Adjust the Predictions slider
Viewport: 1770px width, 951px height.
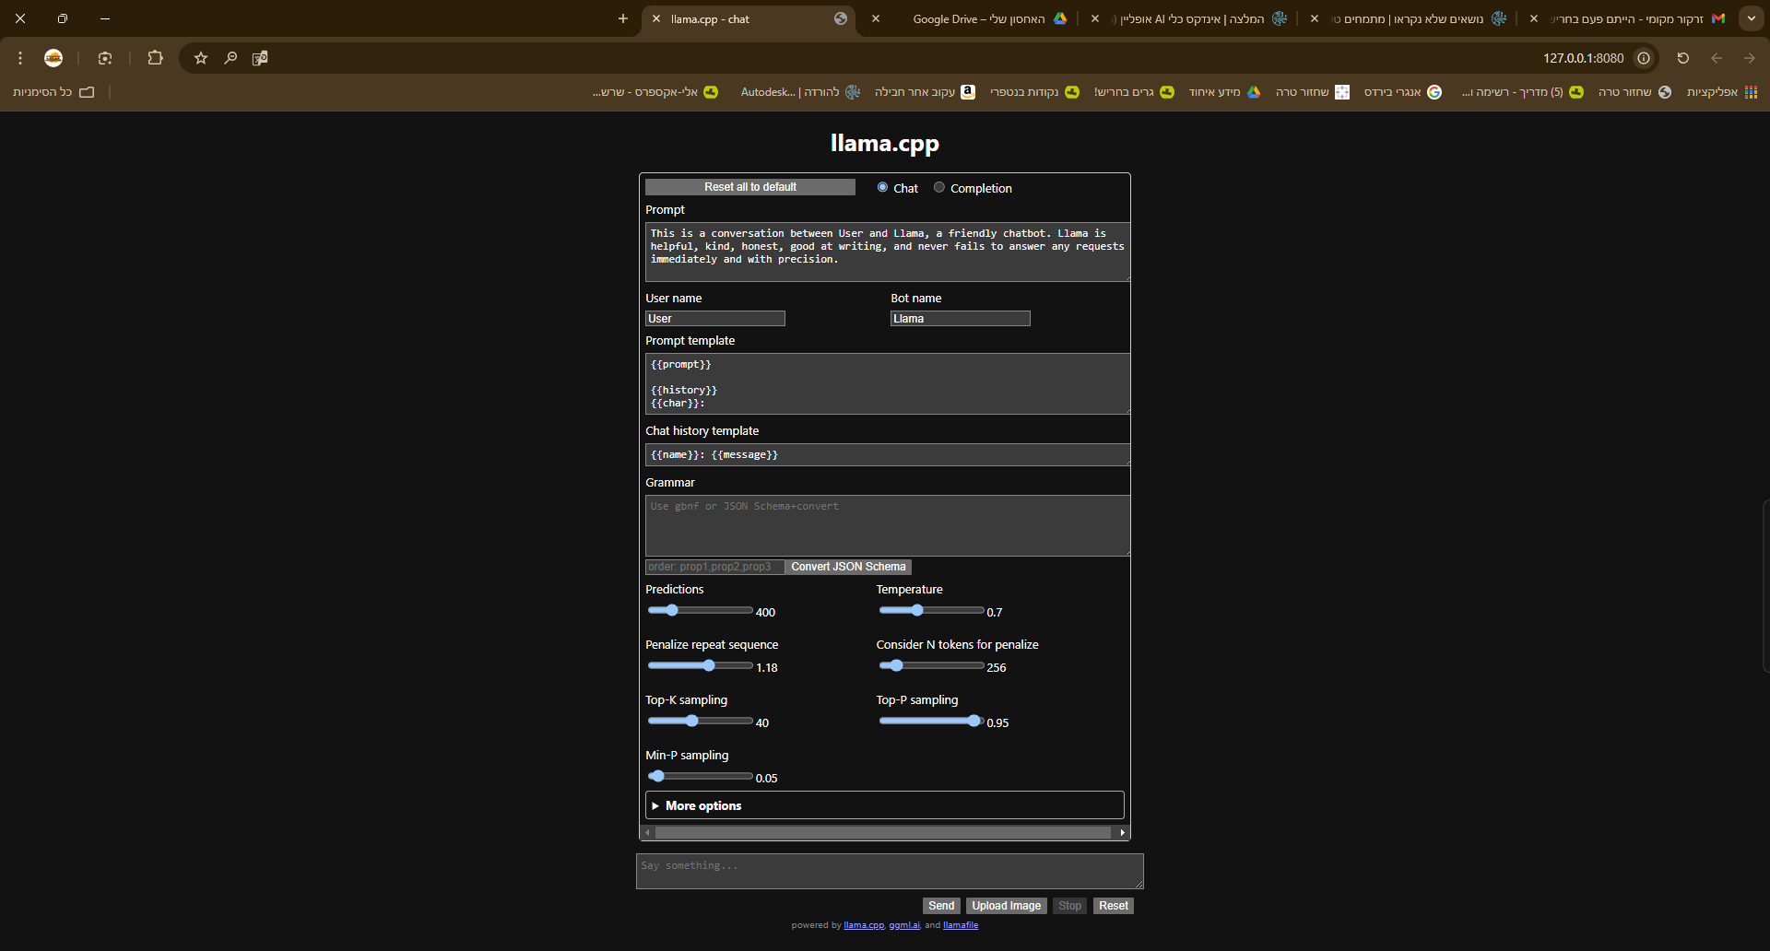701,610
